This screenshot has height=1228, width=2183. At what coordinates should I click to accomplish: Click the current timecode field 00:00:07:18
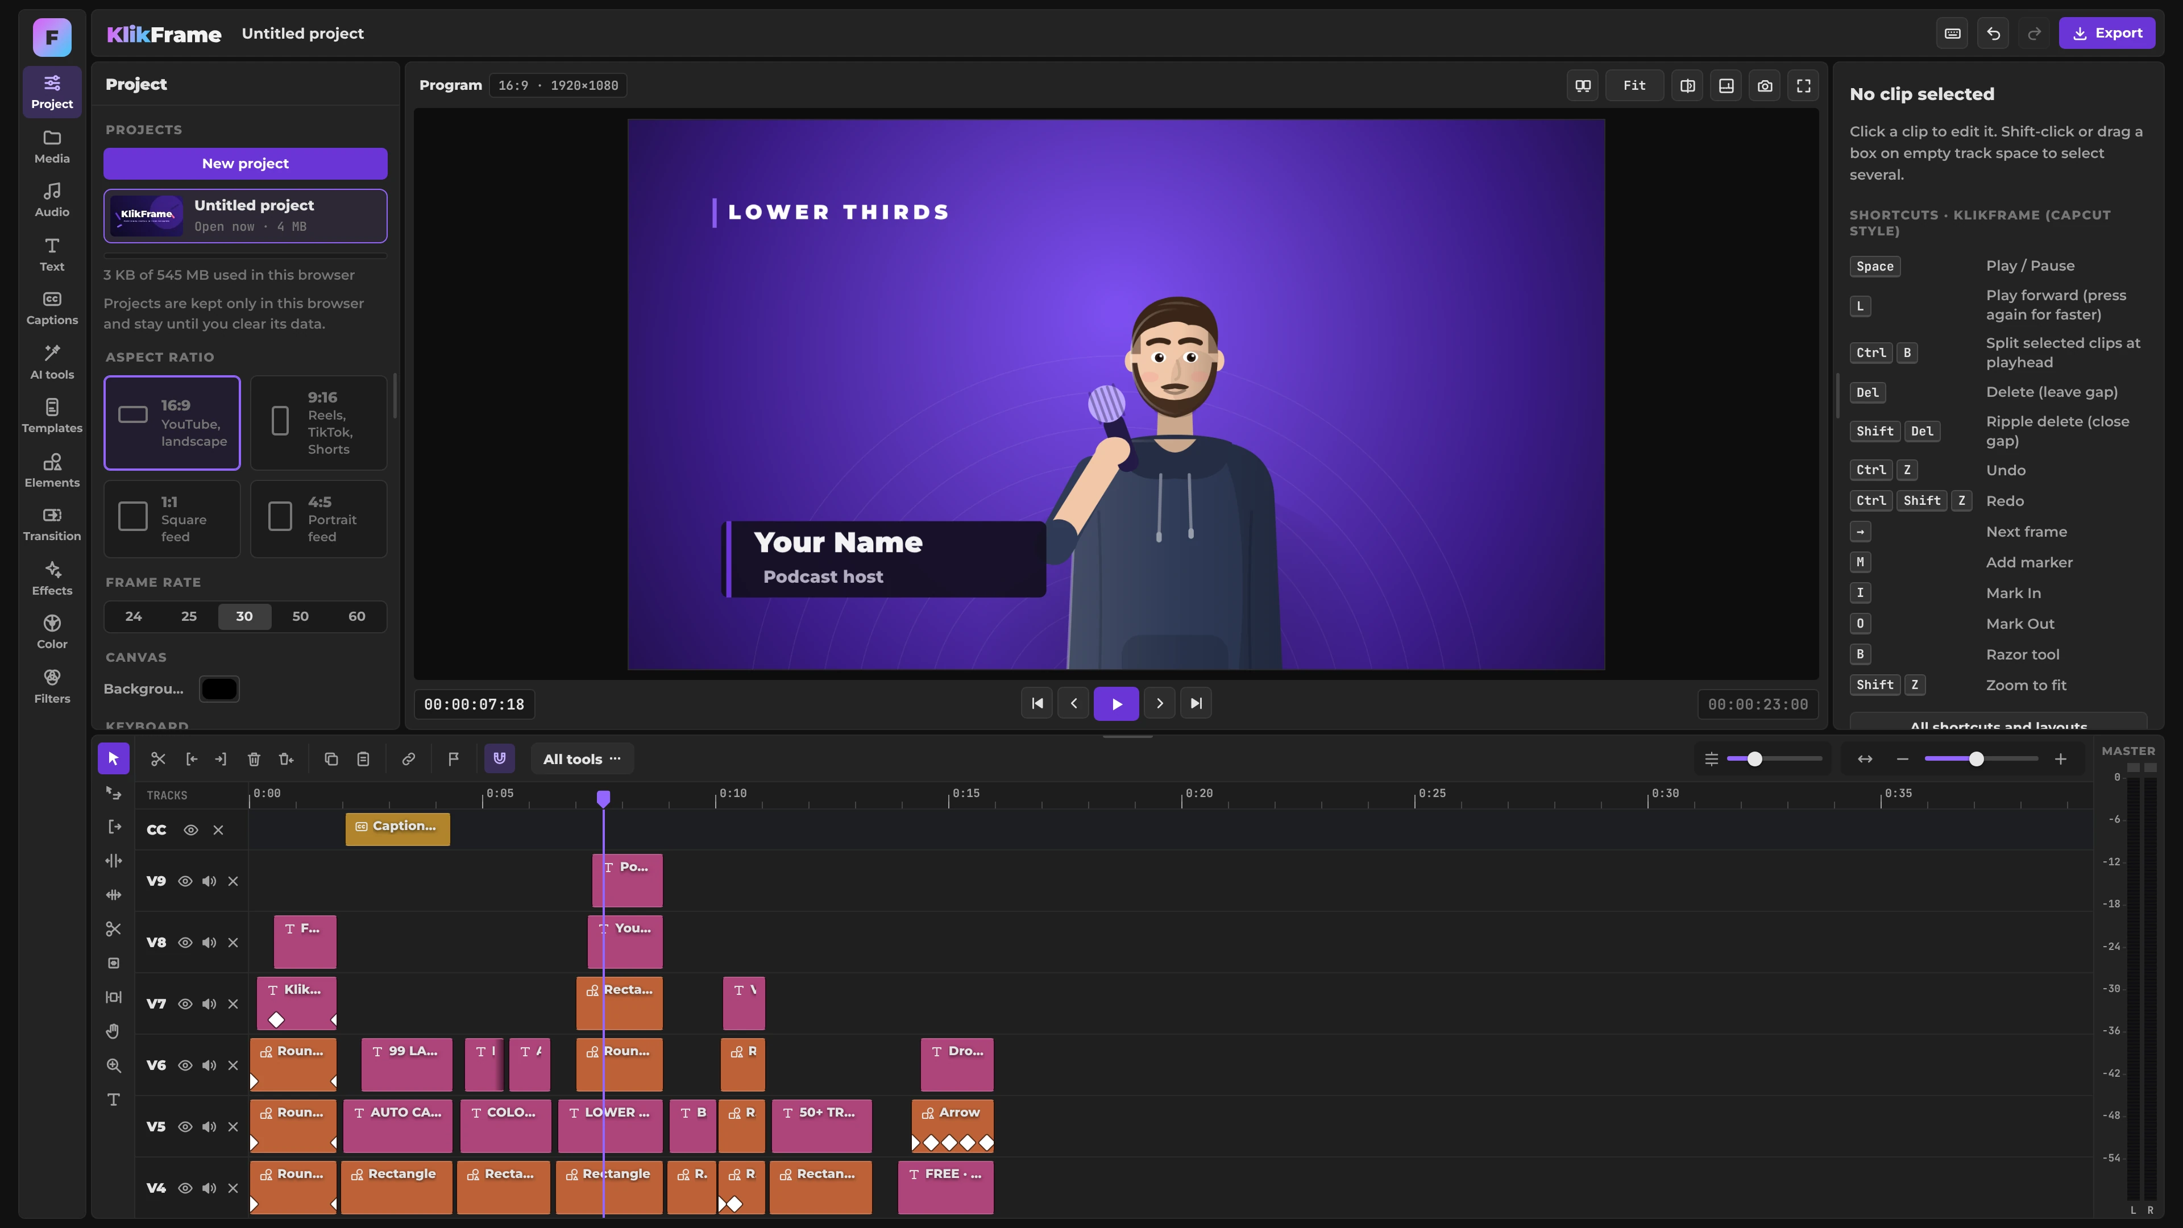(475, 705)
